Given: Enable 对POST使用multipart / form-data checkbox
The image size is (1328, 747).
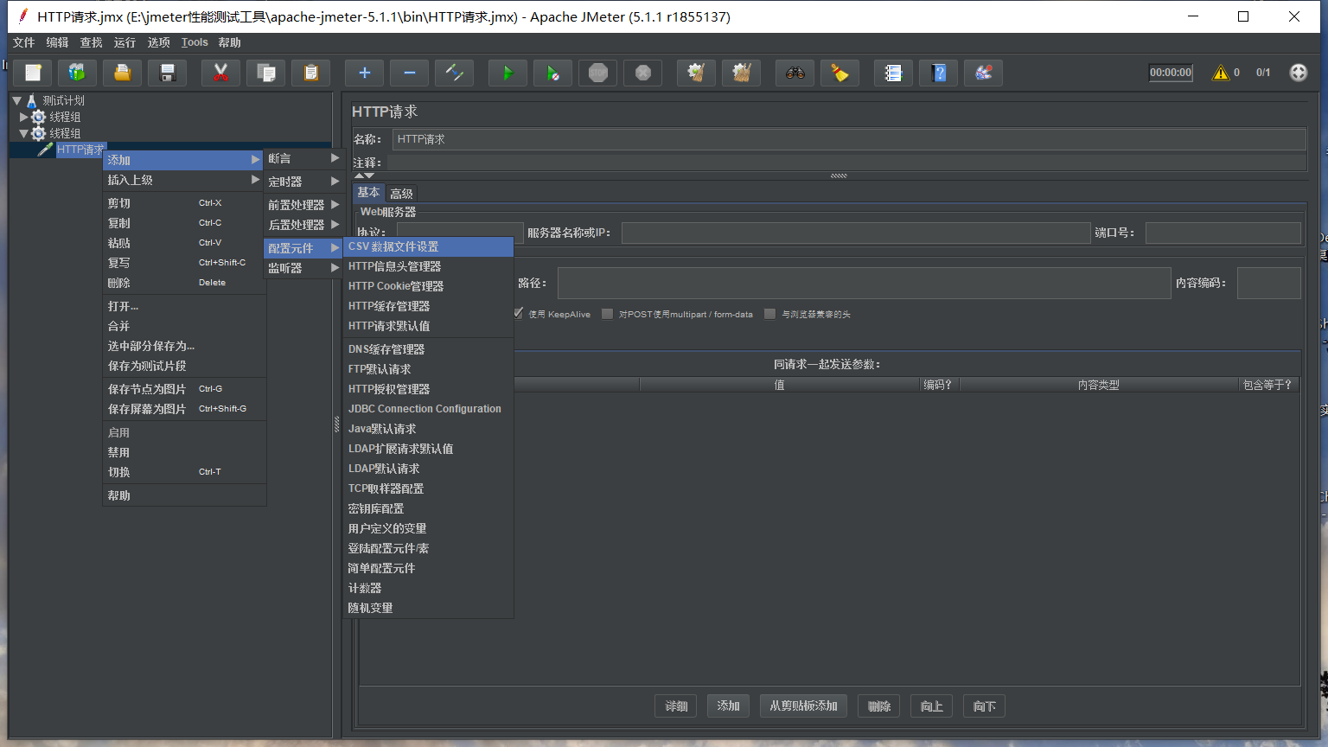Looking at the screenshot, I should coord(607,314).
